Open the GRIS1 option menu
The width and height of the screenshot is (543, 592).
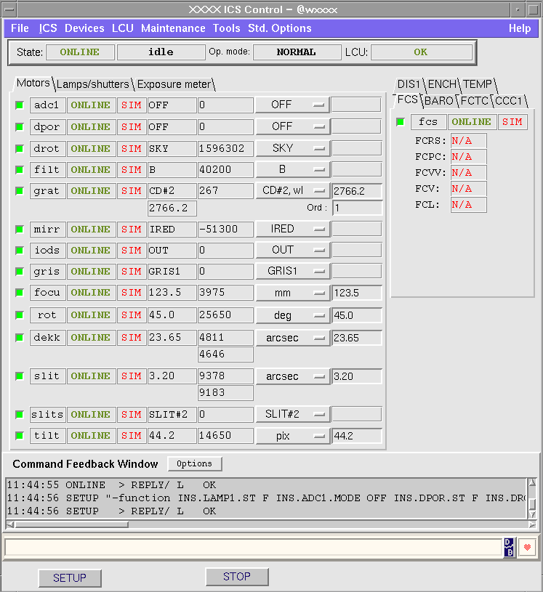[x=292, y=272]
